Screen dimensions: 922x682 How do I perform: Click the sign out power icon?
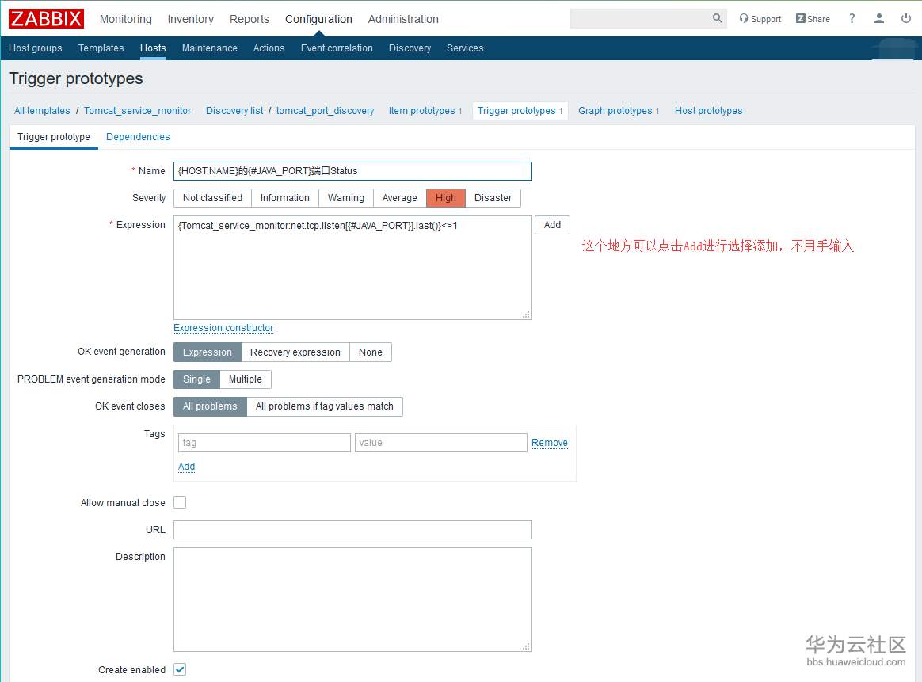click(x=905, y=18)
